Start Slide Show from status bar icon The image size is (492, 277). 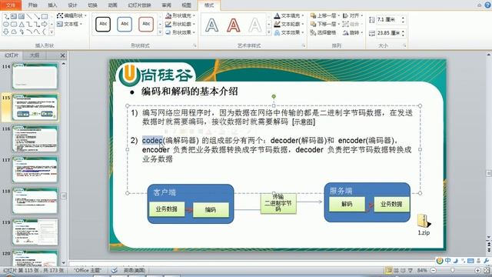point(410,270)
